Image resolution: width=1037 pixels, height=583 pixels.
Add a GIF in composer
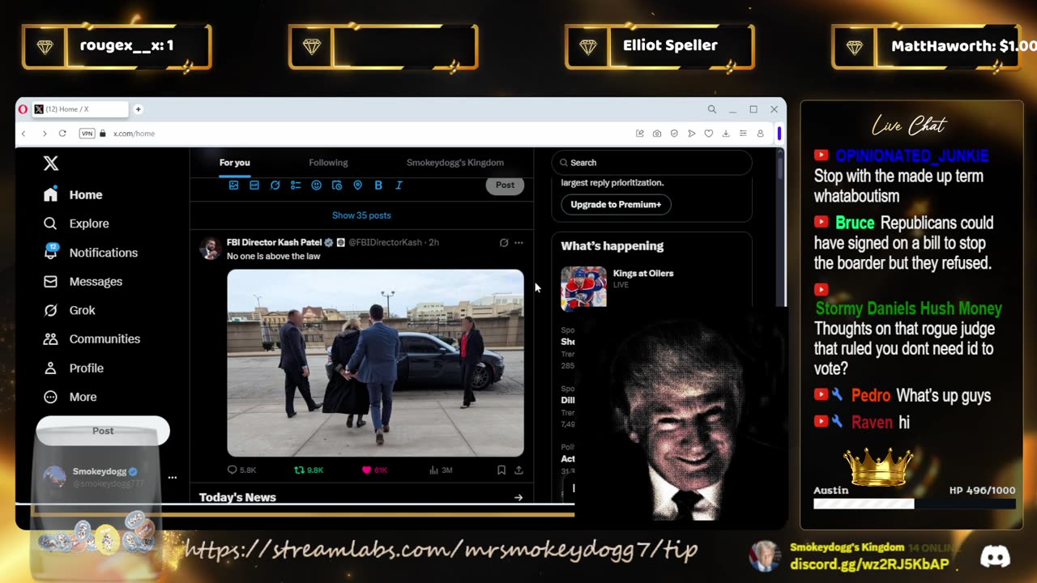point(254,185)
